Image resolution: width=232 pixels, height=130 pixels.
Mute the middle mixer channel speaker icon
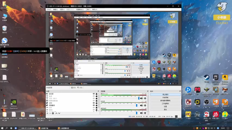142,105
